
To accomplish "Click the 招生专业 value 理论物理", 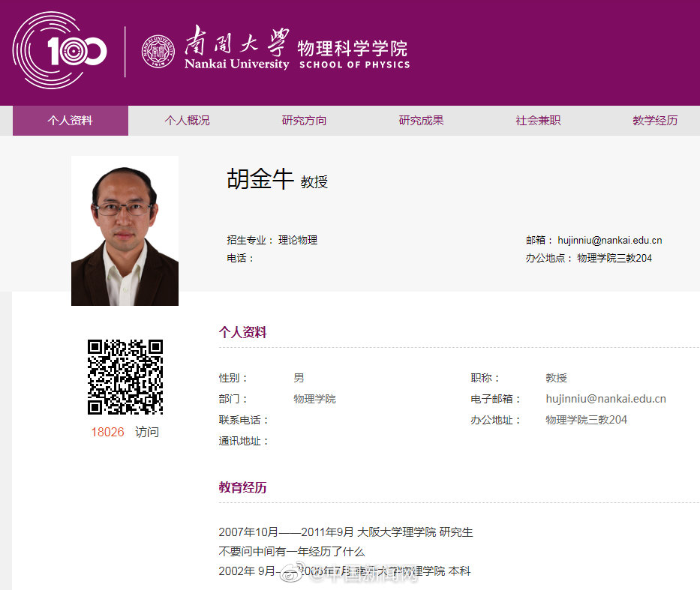I will [298, 240].
